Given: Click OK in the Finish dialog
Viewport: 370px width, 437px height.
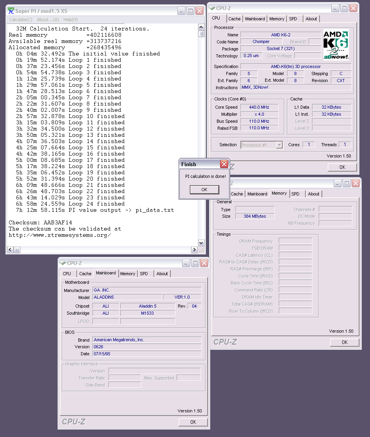Looking at the screenshot, I should [x=204, y=190].
